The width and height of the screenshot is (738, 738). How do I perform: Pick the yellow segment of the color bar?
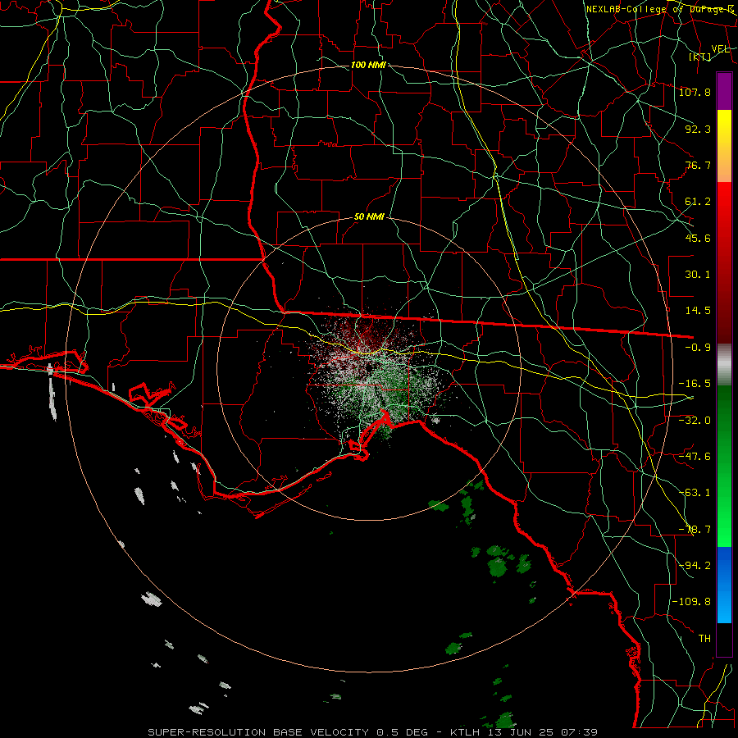724,146
